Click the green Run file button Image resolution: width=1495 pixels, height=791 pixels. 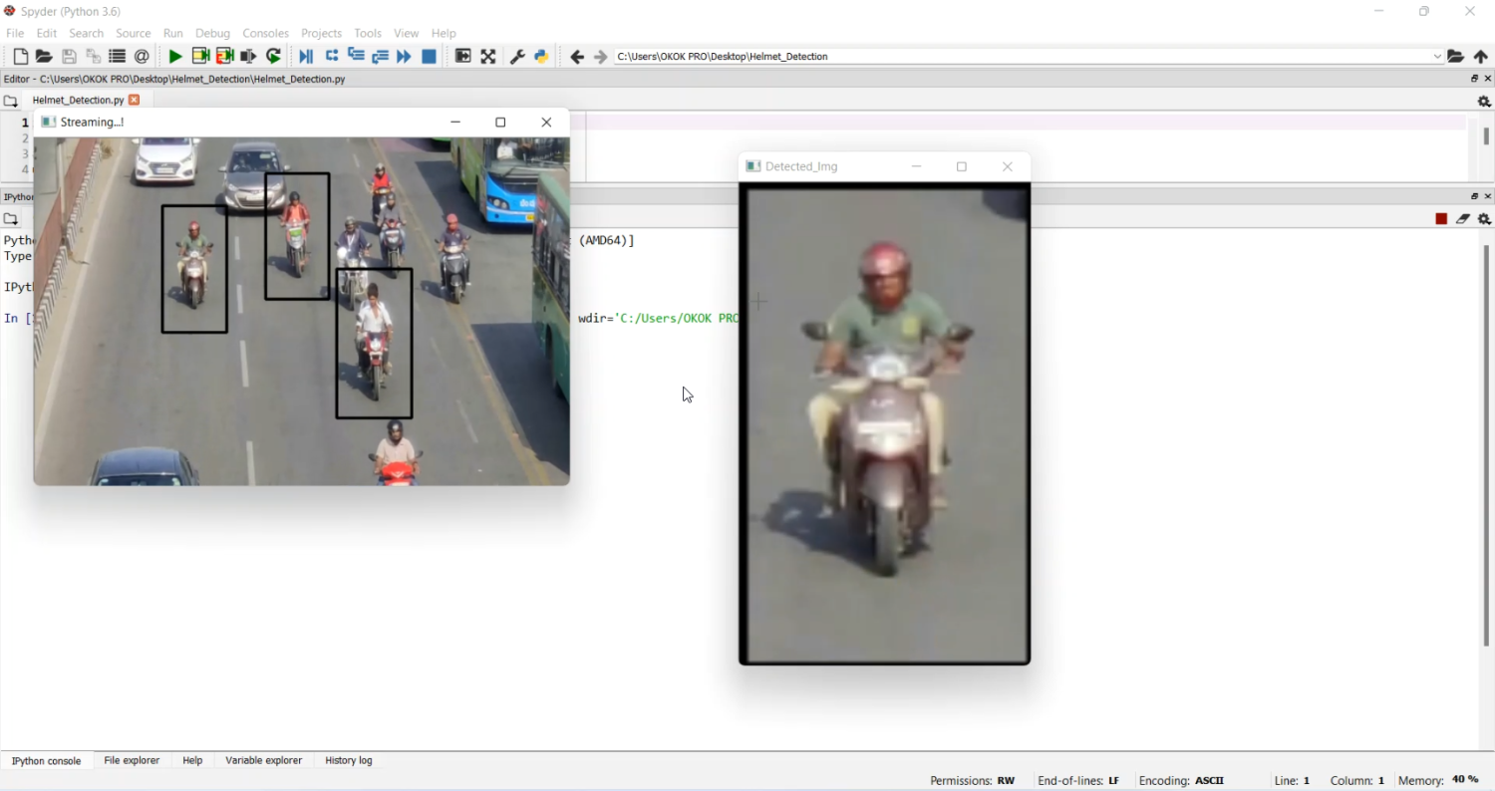point(175,57)
